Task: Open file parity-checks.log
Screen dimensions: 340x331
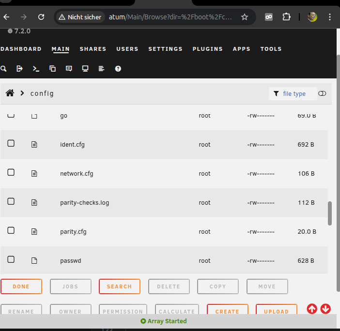Action: coord(85,203)
